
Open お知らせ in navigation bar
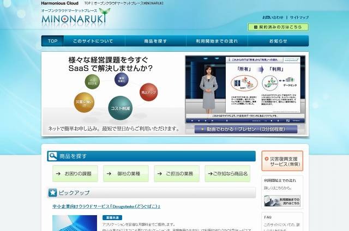[x=278, y=41]
